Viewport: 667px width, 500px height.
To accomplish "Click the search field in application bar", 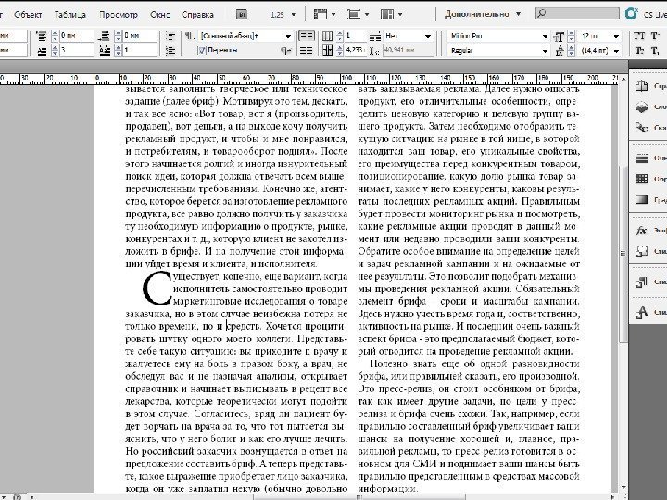I will click(x=577, y=14).
